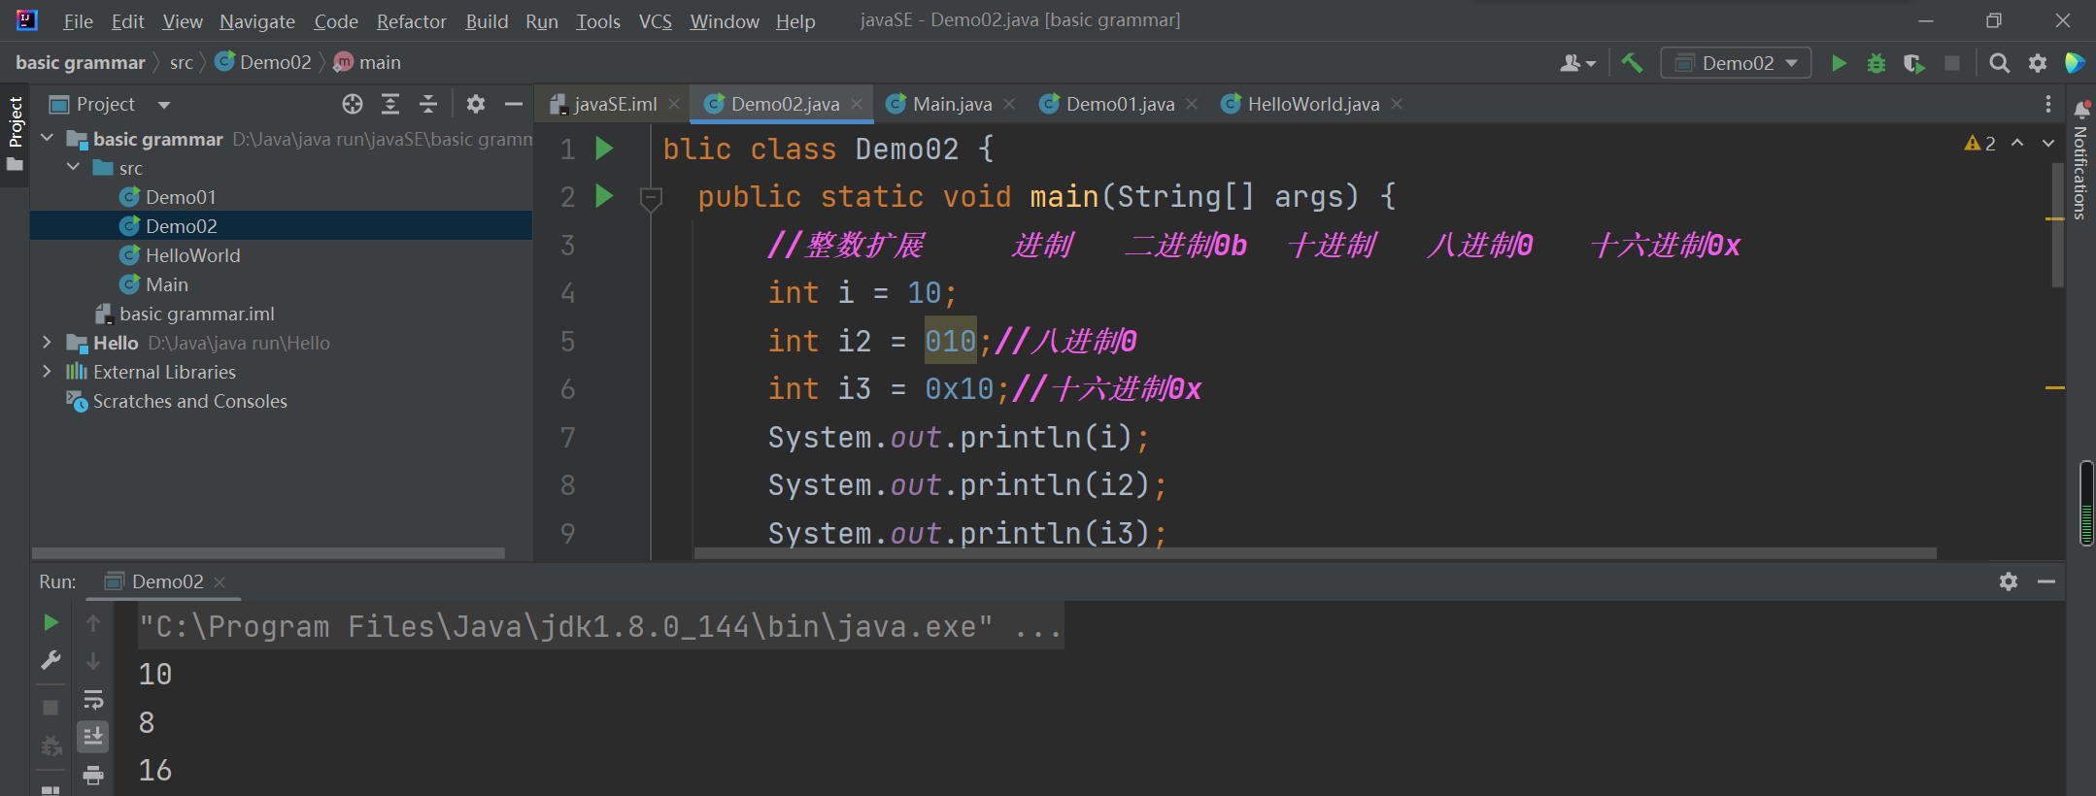Toggle soft-wrap in Run console
Image resolution: width=2096 pixels, height=796 pixels.
pos(93,699)
